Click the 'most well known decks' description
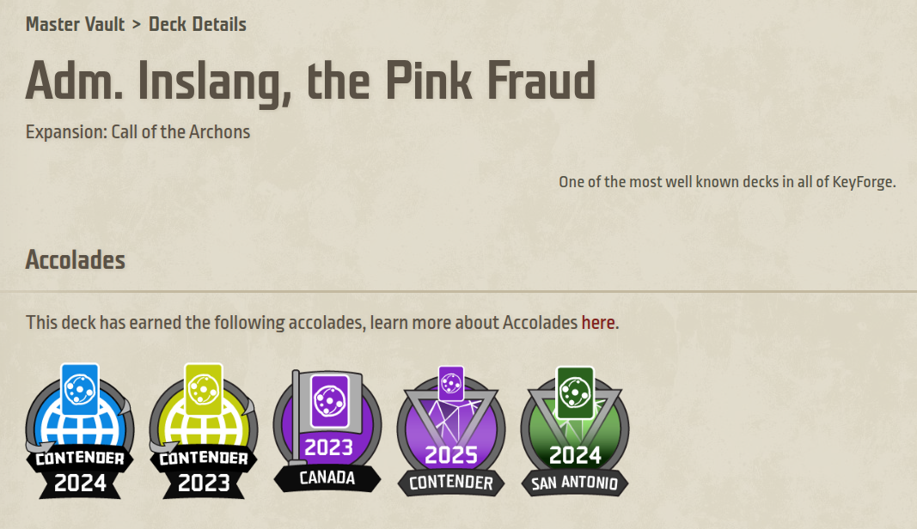The height and width of the screenshot is (529, 917). [727, 182]
